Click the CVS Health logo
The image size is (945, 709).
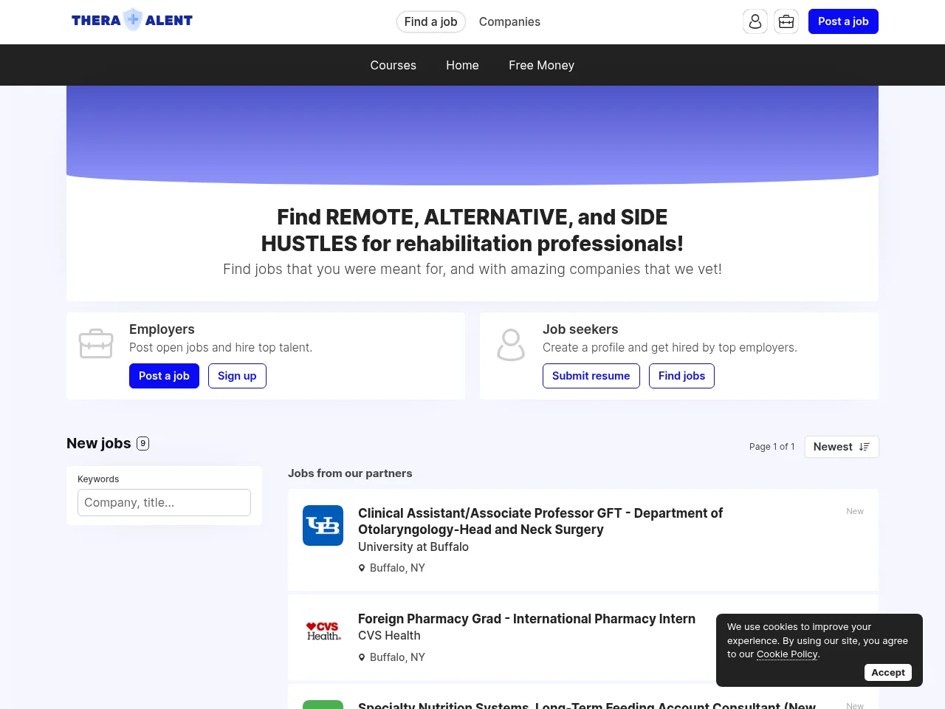click(x=323, y=631)
